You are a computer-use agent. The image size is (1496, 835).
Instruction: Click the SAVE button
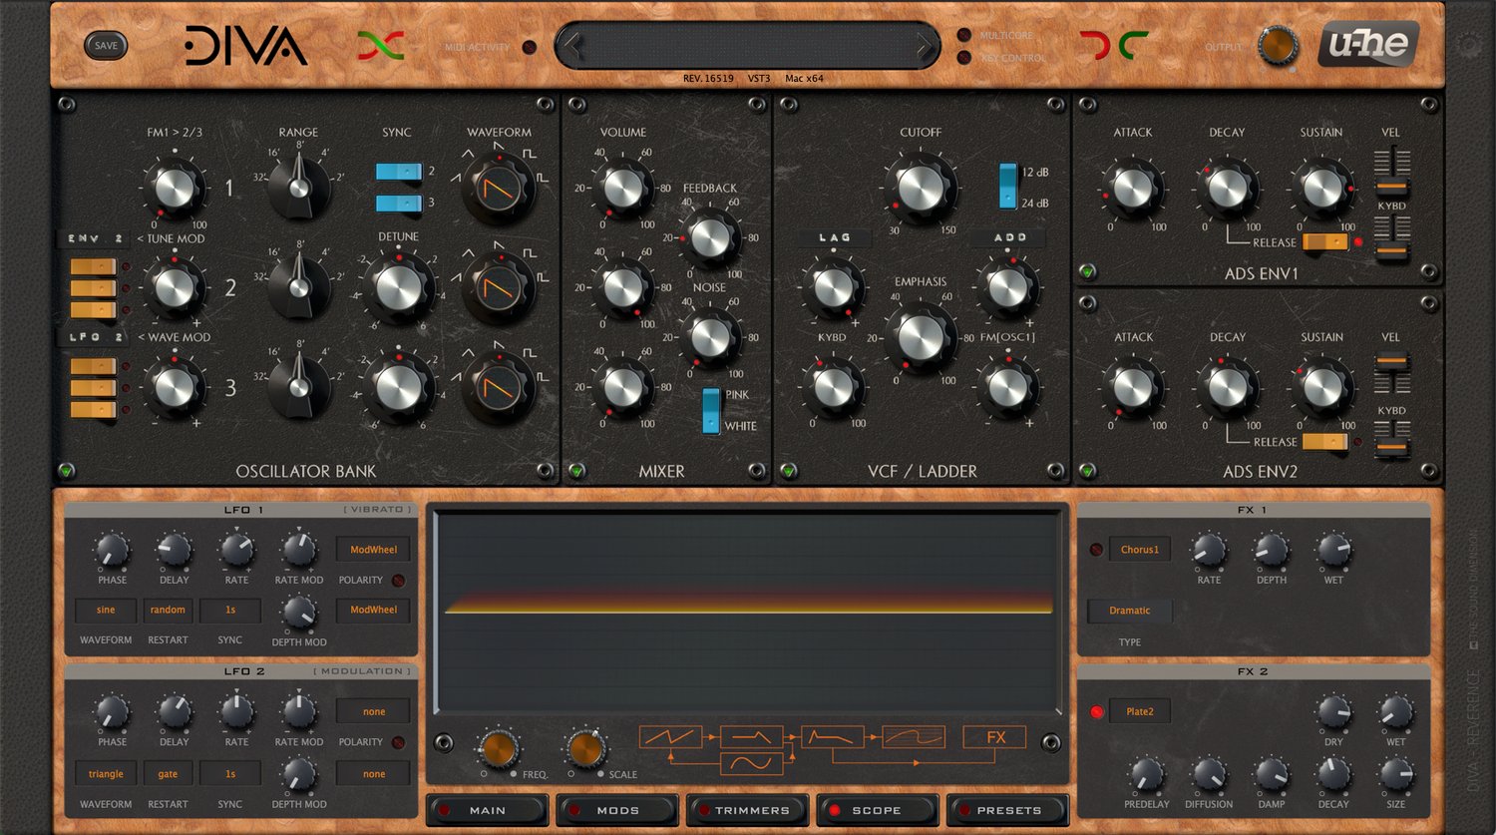click(x=106, y=45)
